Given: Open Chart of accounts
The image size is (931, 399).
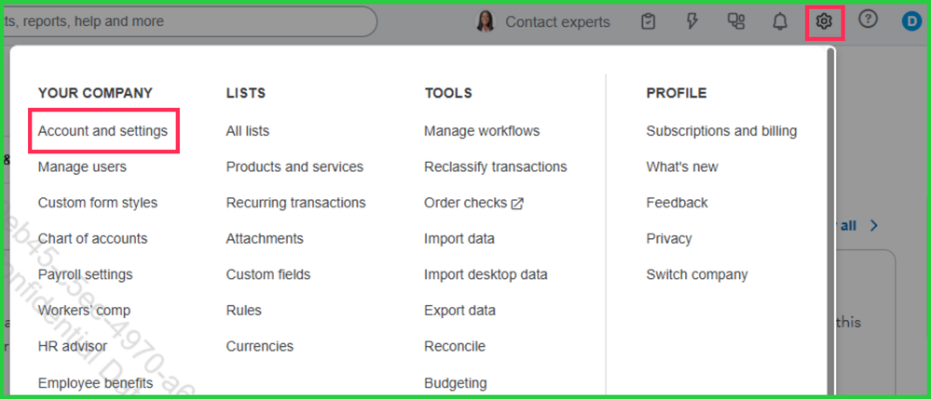Looking at the screenshot, I should pyautogui.click(x=92, y=238).
